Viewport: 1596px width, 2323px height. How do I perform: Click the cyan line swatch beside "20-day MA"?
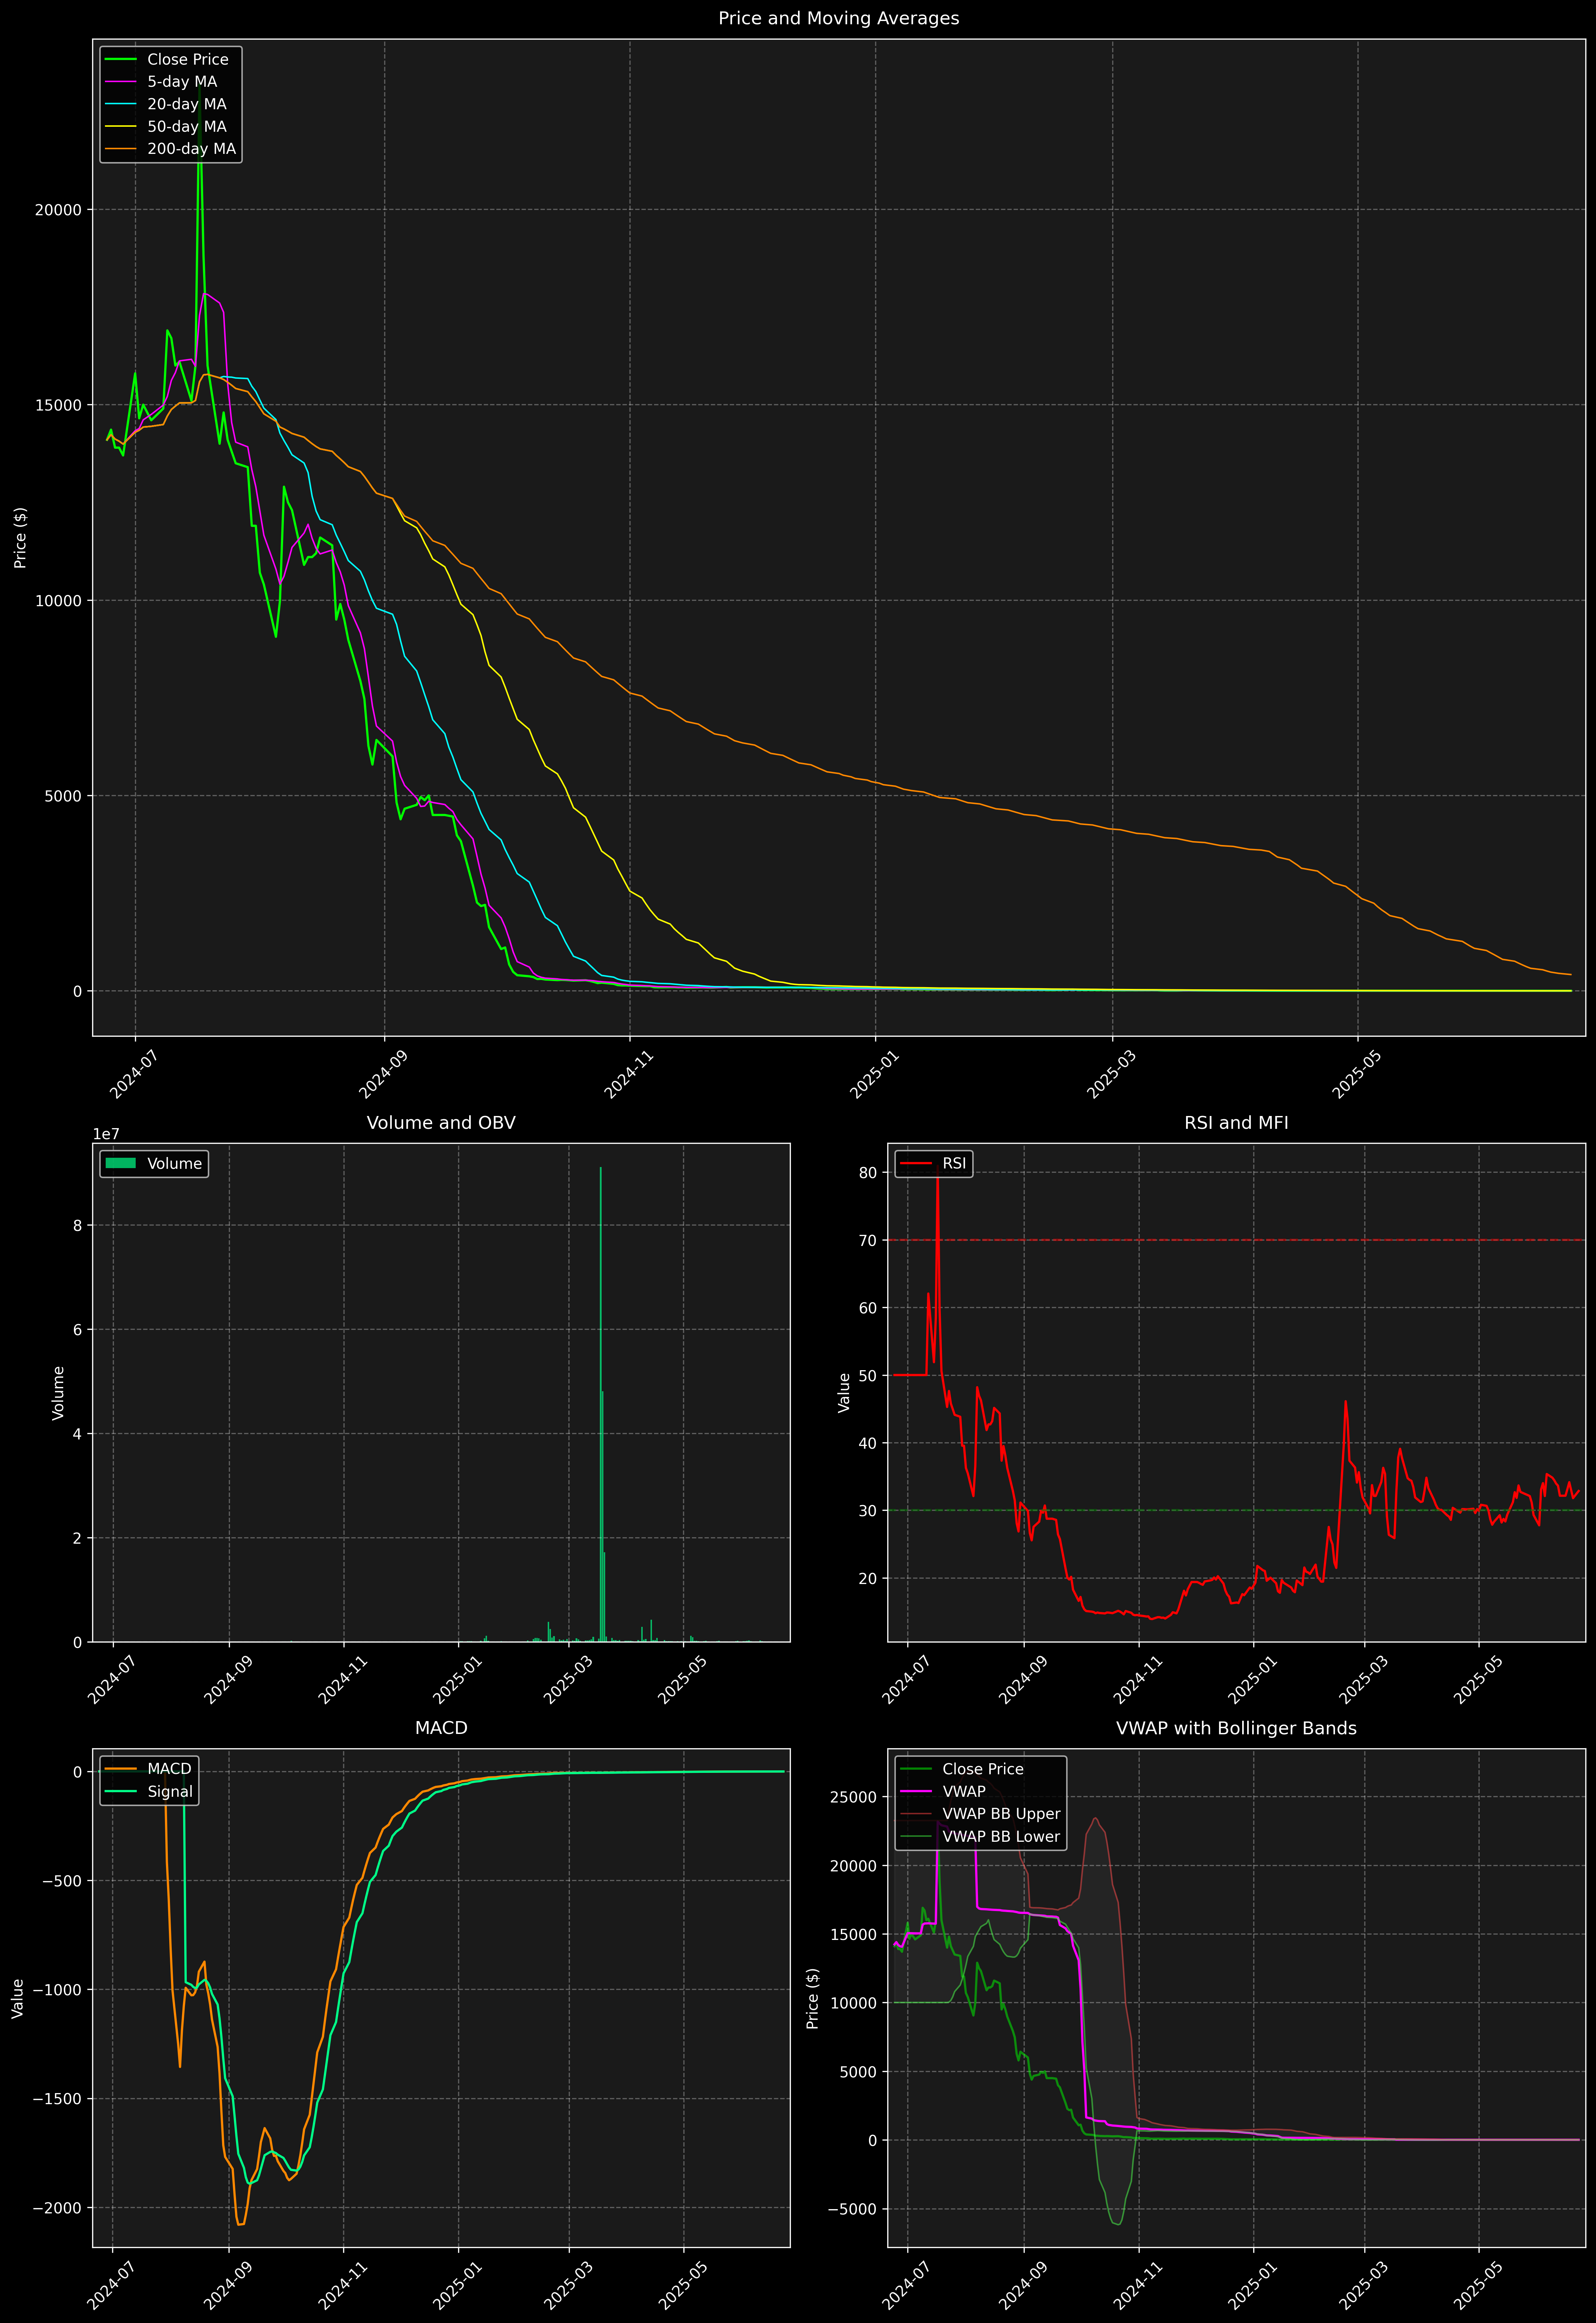(x=121, y=104)
